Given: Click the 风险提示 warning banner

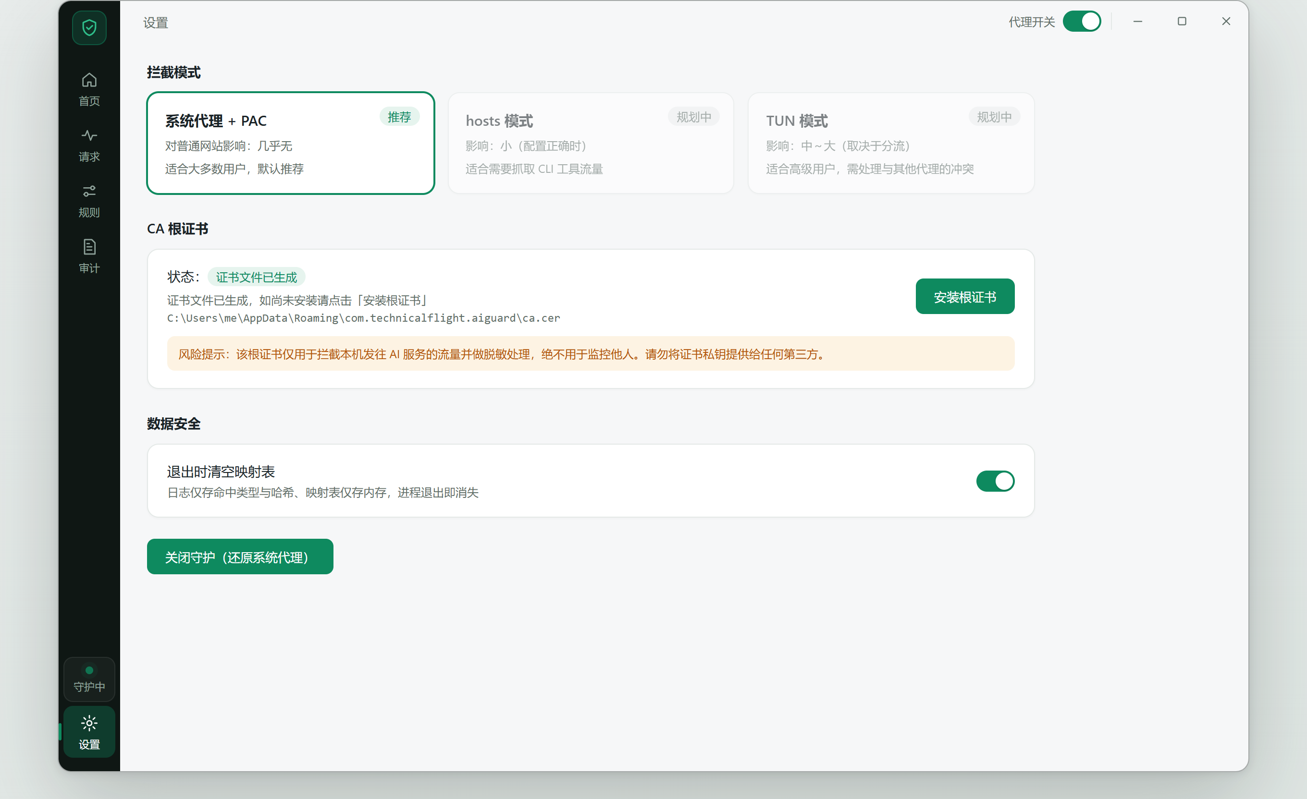Looking at the screenshot, I should (591, 353).
